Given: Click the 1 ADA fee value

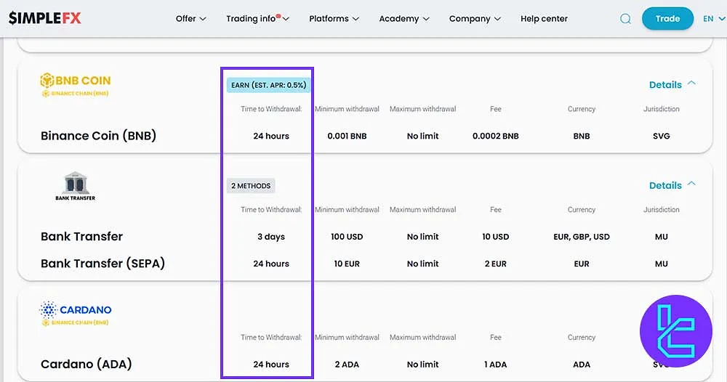Looking at the screenshot, I should point(496,365).
